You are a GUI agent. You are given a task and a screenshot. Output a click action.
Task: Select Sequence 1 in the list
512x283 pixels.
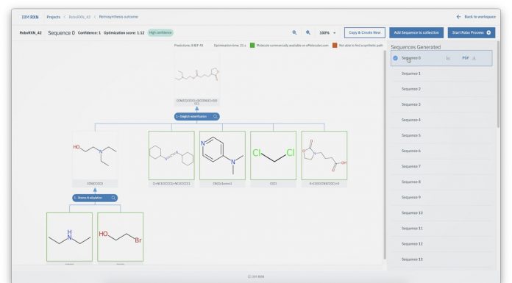441,74
